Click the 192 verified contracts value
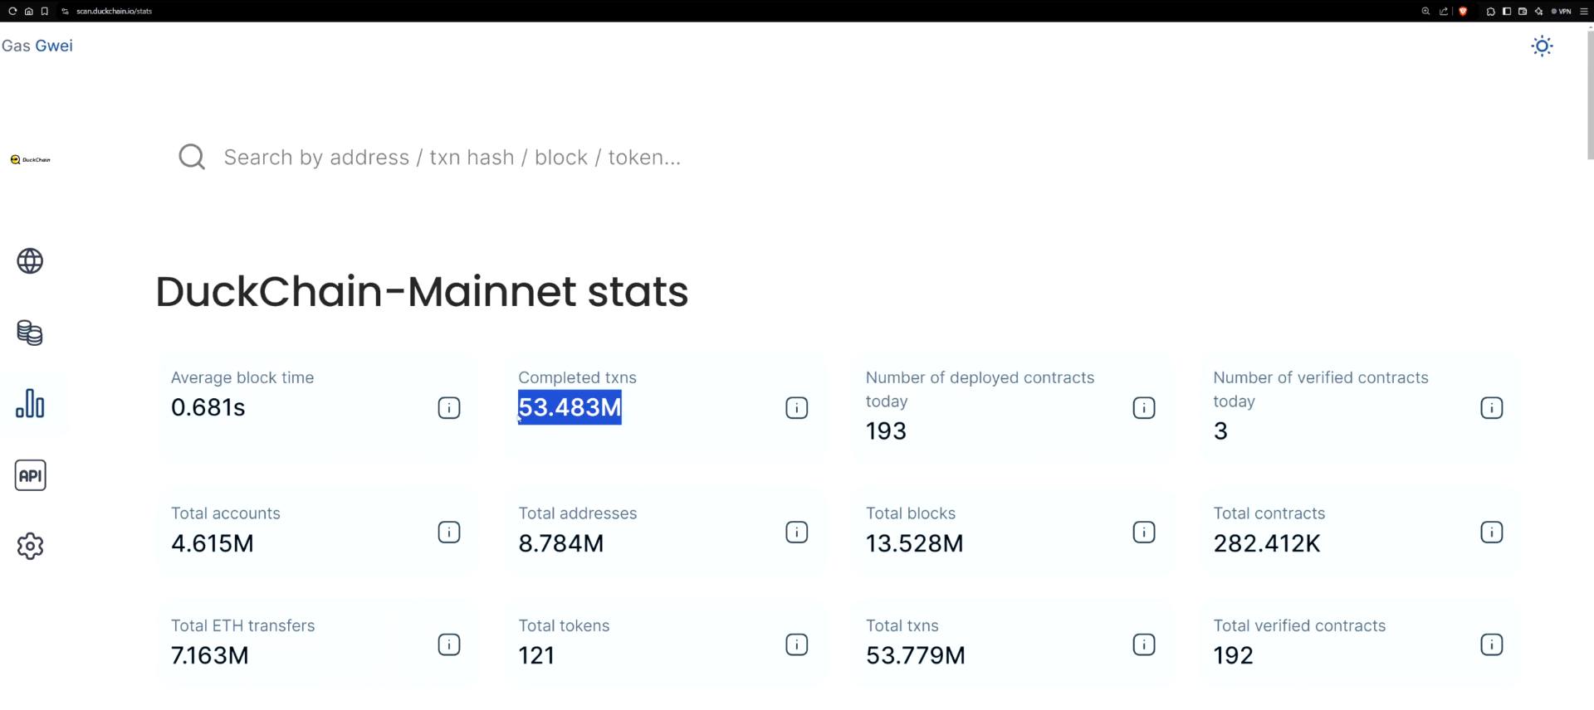Viewport: 1594px width, 710px height. click(1234, 655)
